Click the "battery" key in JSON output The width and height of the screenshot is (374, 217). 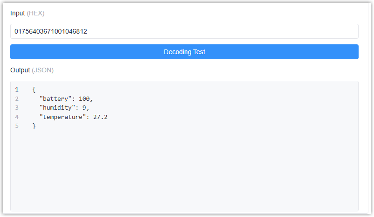[55, 98]
